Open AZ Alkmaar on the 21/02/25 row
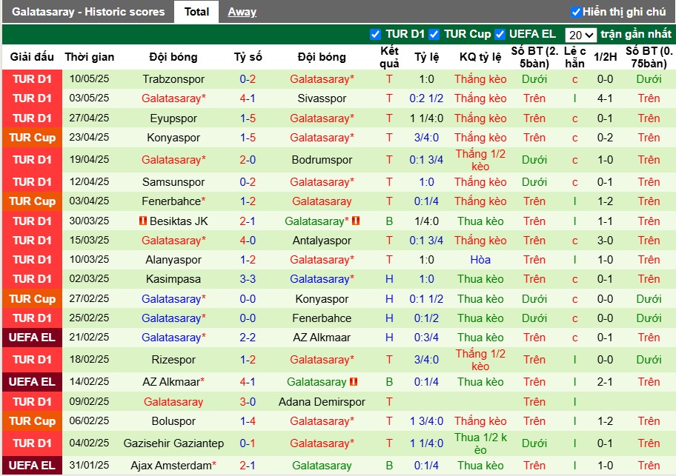Viewport: 676px width, 476px height. [x=322, y=338]
